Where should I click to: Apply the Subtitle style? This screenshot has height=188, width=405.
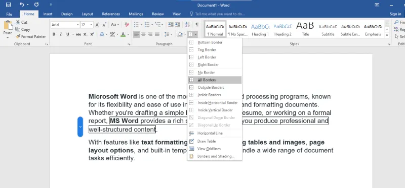tap(328, 29)
